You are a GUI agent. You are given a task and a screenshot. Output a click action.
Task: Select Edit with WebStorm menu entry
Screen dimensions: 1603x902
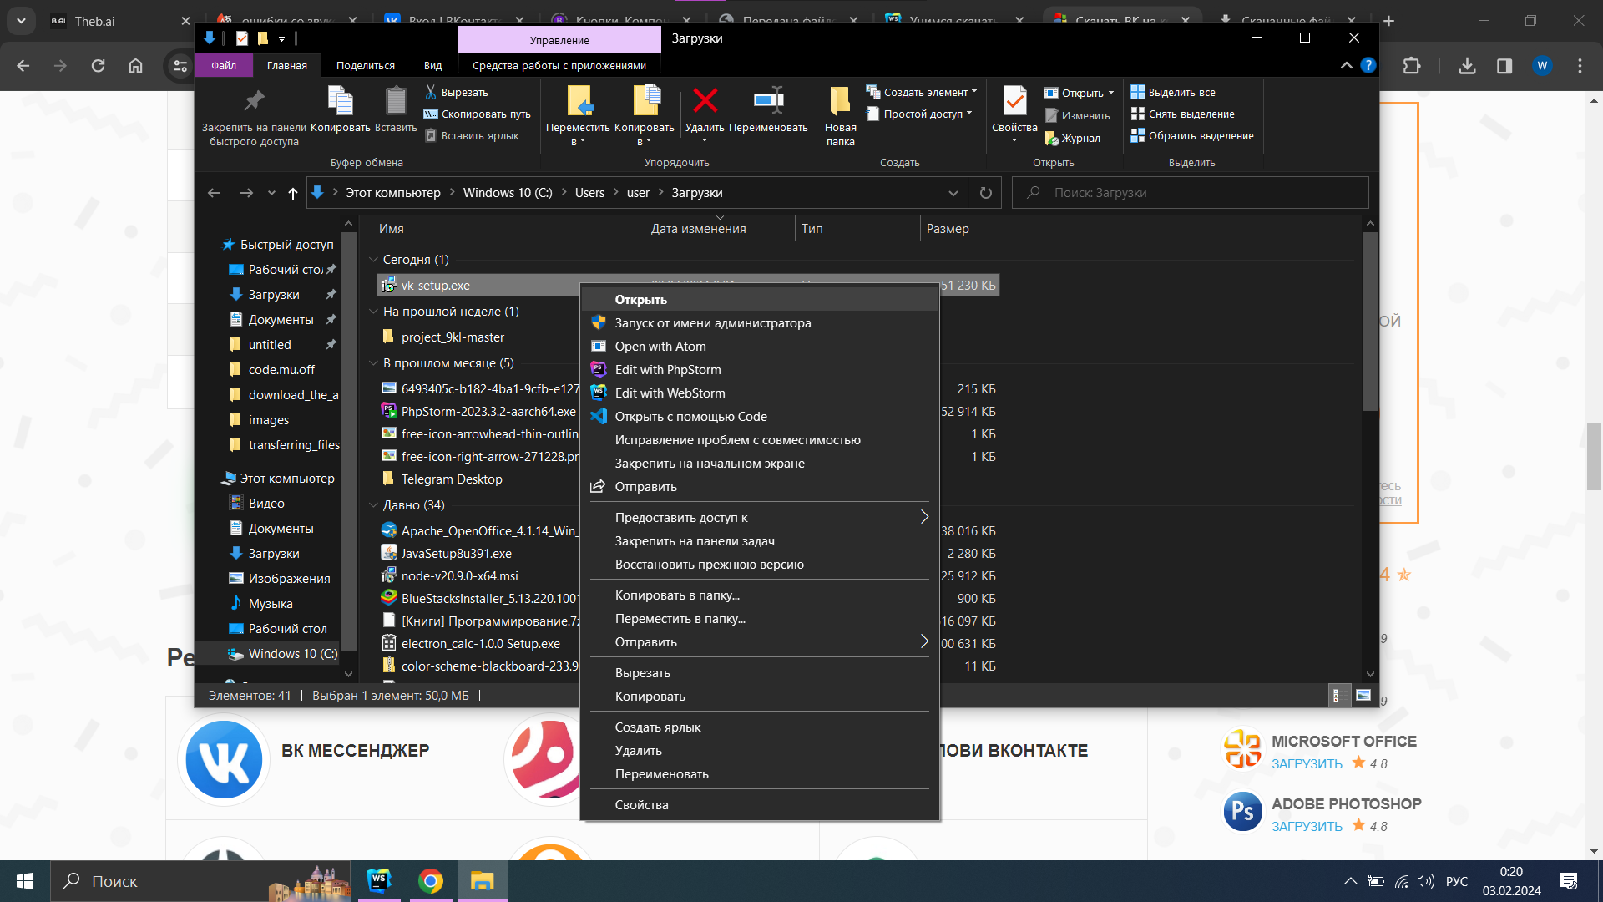760,393
